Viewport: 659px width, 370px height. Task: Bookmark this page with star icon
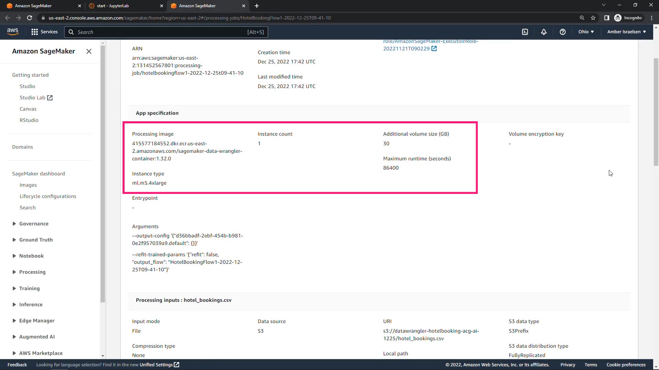pyautogui.click(x=593, y=18)
